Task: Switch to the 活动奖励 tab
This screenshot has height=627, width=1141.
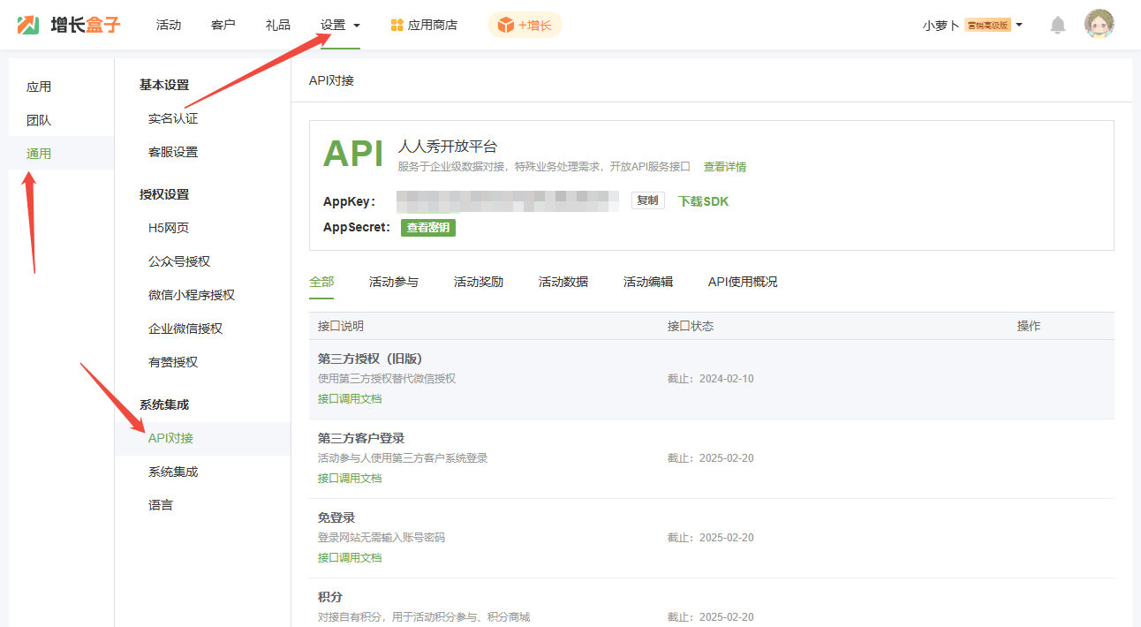Action: [479, 282]
